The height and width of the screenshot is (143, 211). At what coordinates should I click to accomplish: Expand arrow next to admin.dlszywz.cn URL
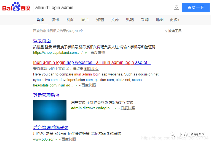point(116,108)
